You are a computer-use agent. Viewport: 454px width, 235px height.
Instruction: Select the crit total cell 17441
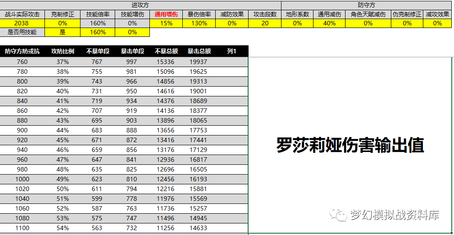coord(199,140)
